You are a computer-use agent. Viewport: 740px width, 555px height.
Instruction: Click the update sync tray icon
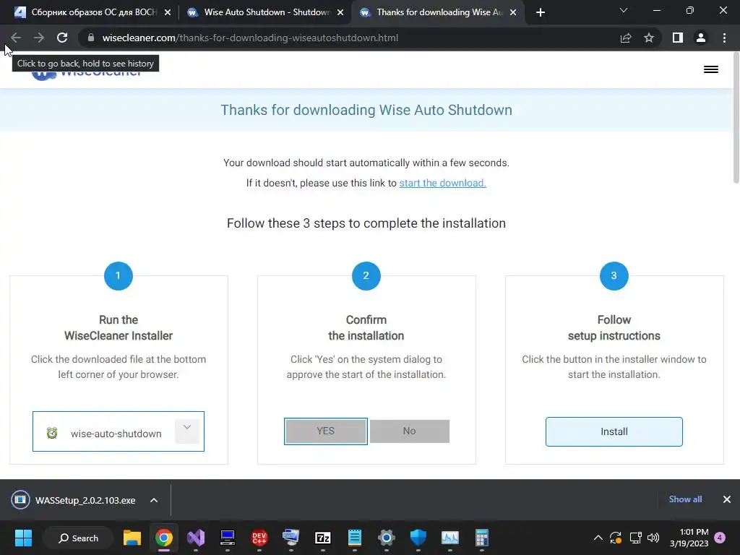point(616,538)
